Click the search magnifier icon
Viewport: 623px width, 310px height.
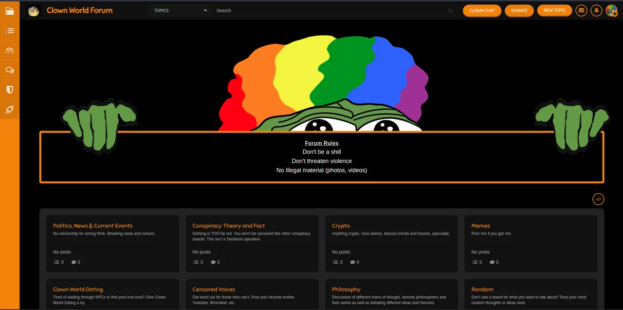pos(450,11)
